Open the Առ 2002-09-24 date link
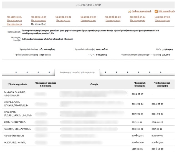The height and width of the screenshot is (152, 177). point(63,17)
